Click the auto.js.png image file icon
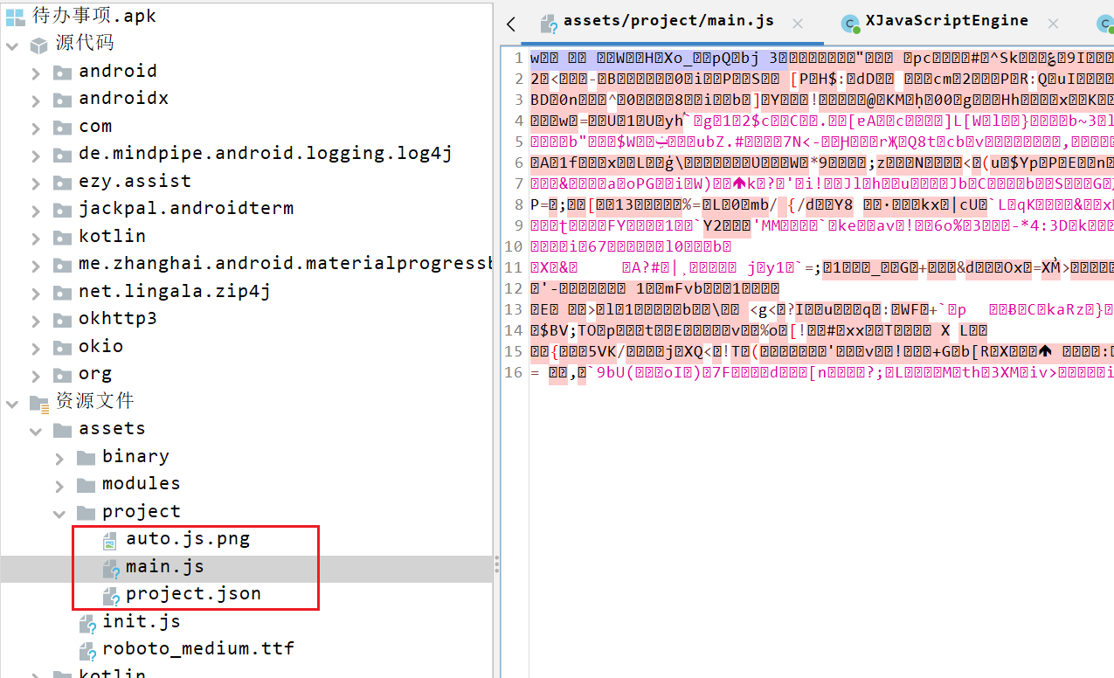Viewport: 1114px width, 678px height. click(x=110, y=541)
